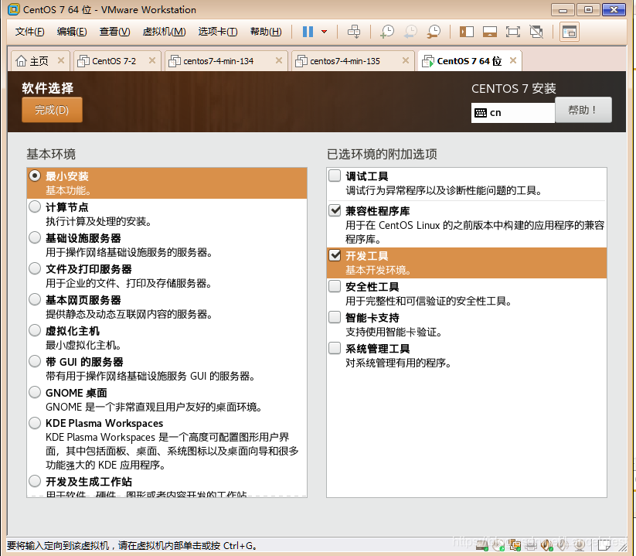
Task: Open the suspend button dropdown arrow
Action: (x=322, y=31)
